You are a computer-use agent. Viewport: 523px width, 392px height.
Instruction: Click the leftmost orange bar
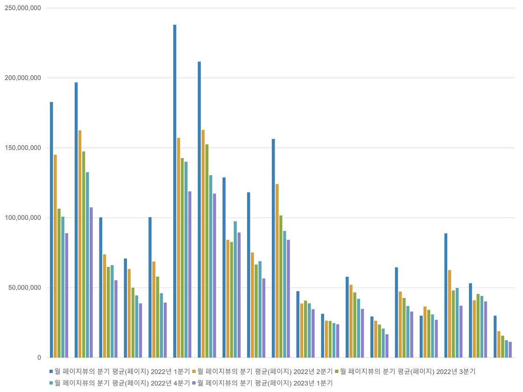pyautogui.click(x=55, y=256)
